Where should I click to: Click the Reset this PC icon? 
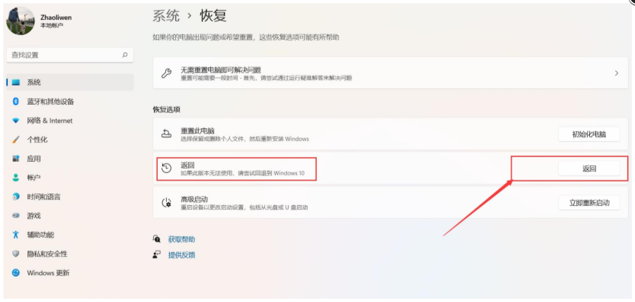click(166, 133)
